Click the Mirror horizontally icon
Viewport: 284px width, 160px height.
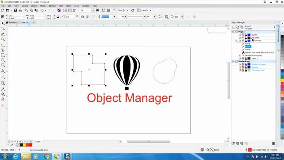(x=83, y=17)
